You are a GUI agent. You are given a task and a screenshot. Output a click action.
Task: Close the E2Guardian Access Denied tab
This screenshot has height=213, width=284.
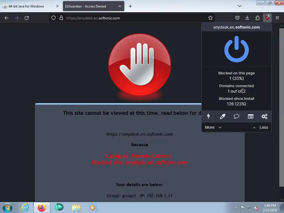120,6
